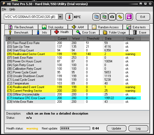Copy screenshot to clipboard toolbar icon
The height and width of the screenshot is (135, 154).
click(104, 17)
